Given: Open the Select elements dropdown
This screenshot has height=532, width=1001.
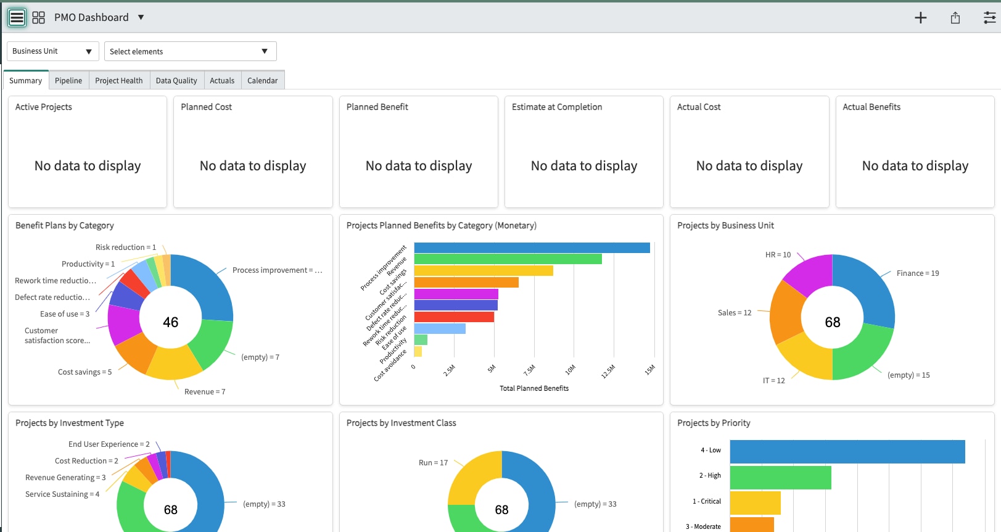Looking at the screenshot, I should pos(190,51).
